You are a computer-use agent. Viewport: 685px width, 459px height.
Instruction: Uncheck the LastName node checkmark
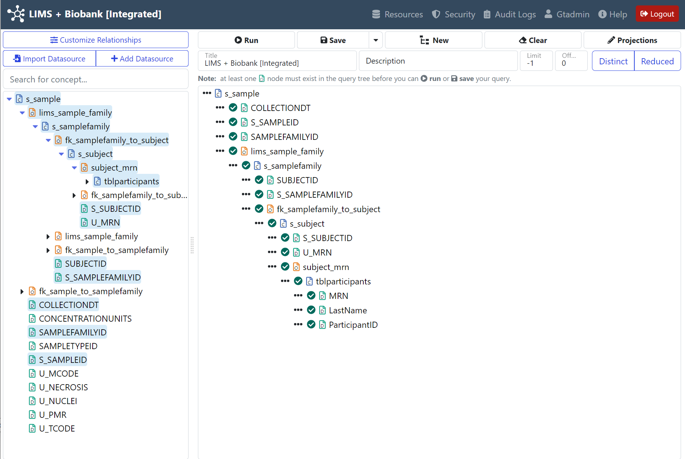[311, 310]
